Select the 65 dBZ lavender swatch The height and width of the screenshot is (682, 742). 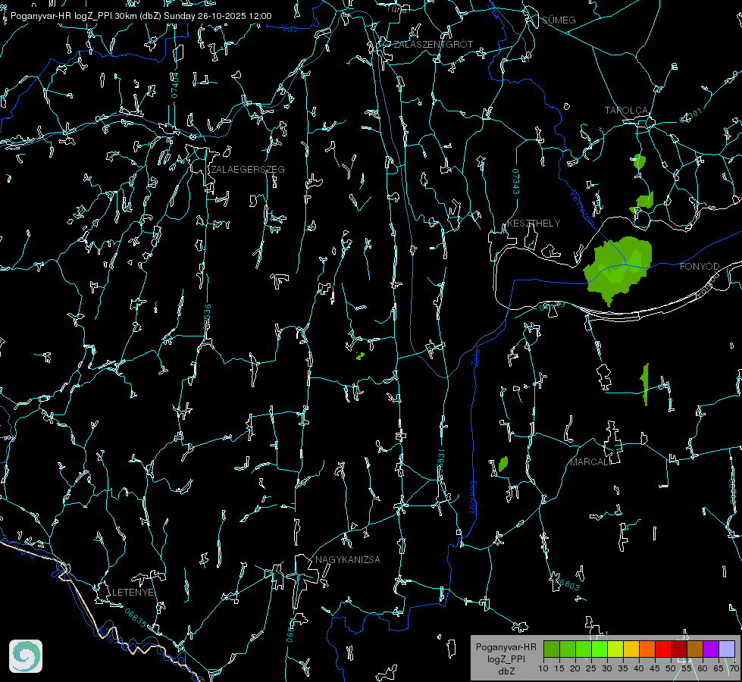(x=727, y=649)
